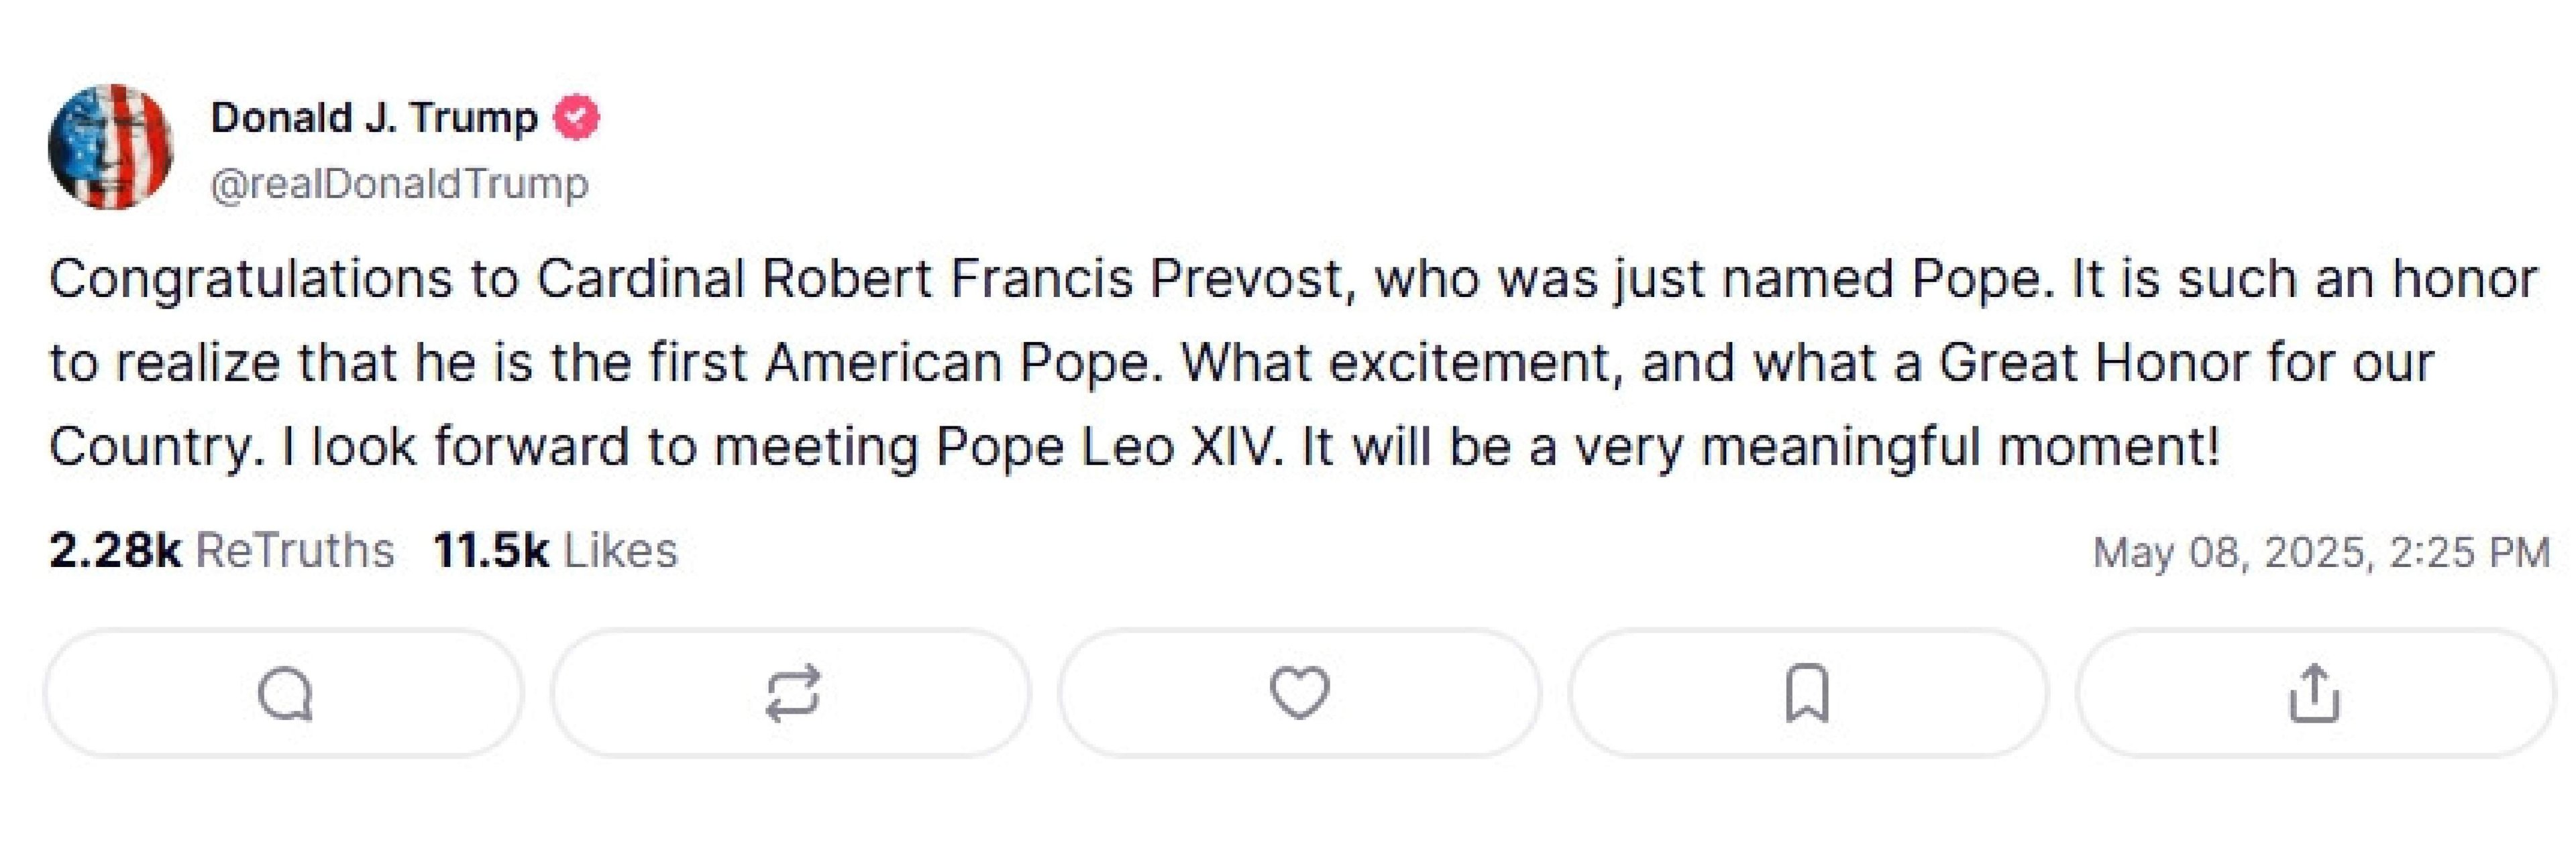Open the share upload icon

pyautogui.click(x=2314, y=693)
